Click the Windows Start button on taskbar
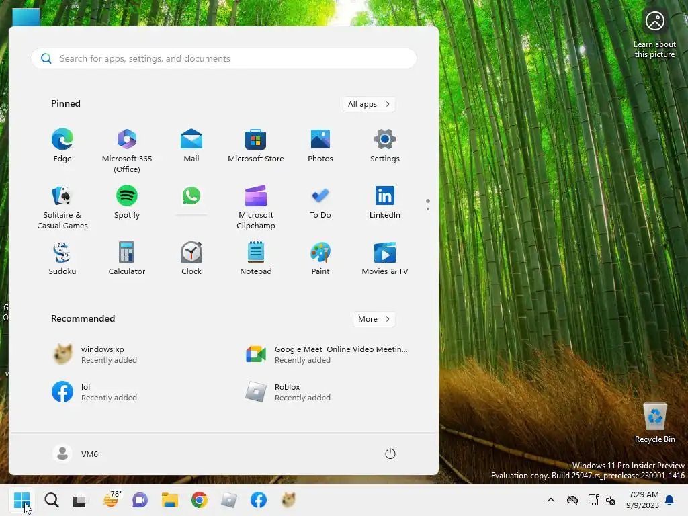Viewport: 688px width, 516px height. point(21,500)
